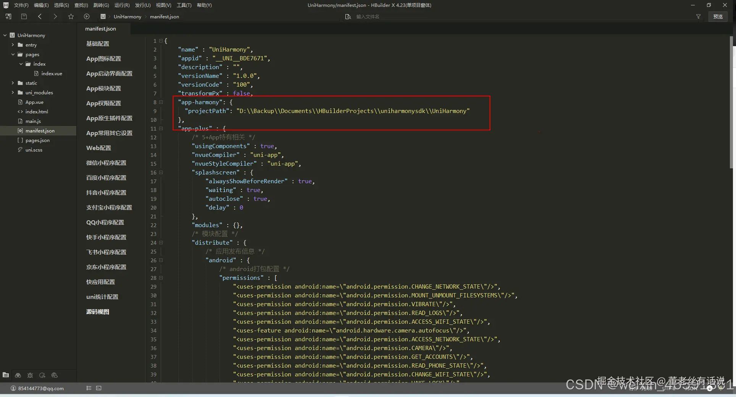This screenshot has height=397, width=736.
Task: Click the App.vue file icon
Action: (20, 102)
